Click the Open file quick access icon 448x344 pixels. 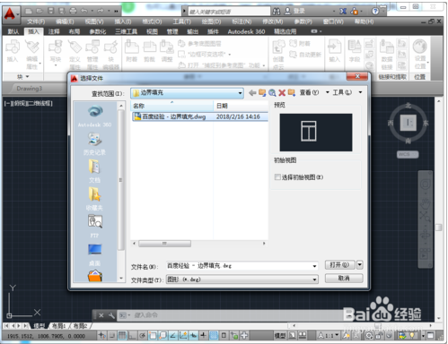[40, 12]
